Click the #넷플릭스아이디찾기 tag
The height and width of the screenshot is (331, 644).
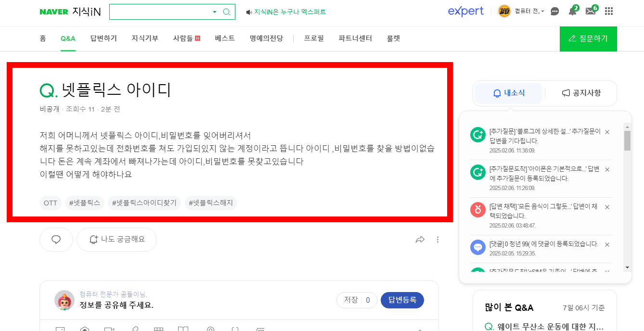(x=144, y=203)
